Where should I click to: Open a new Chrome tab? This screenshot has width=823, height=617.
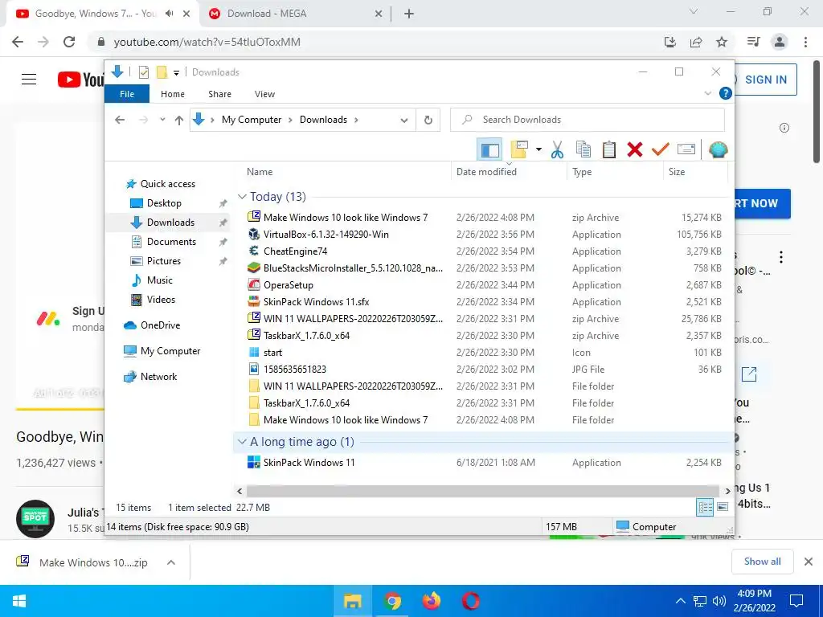(x=409, y=14)
